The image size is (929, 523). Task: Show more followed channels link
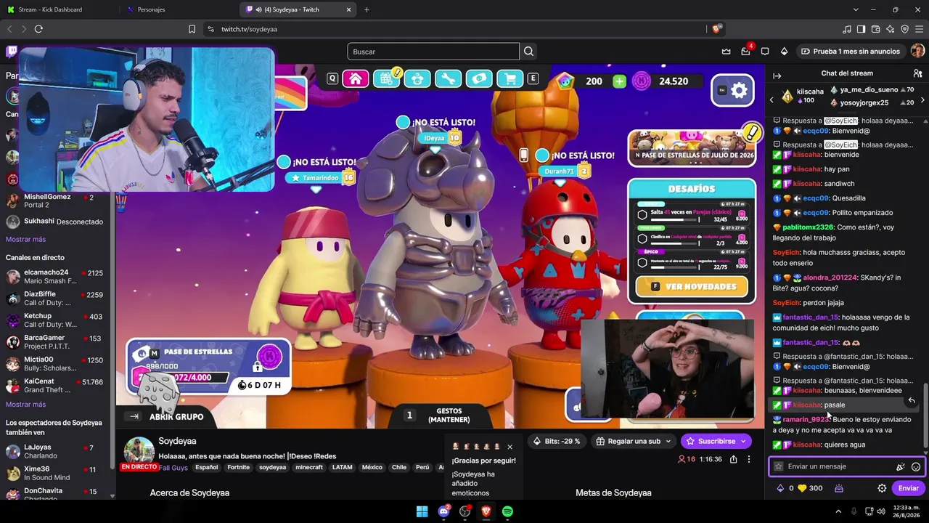pos(25,239)
